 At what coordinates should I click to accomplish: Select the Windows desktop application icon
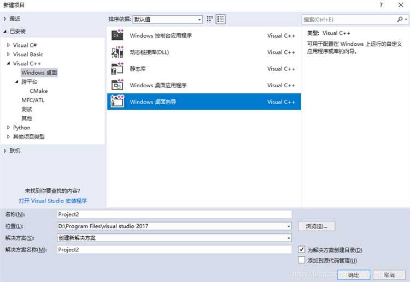coord(117,85)
